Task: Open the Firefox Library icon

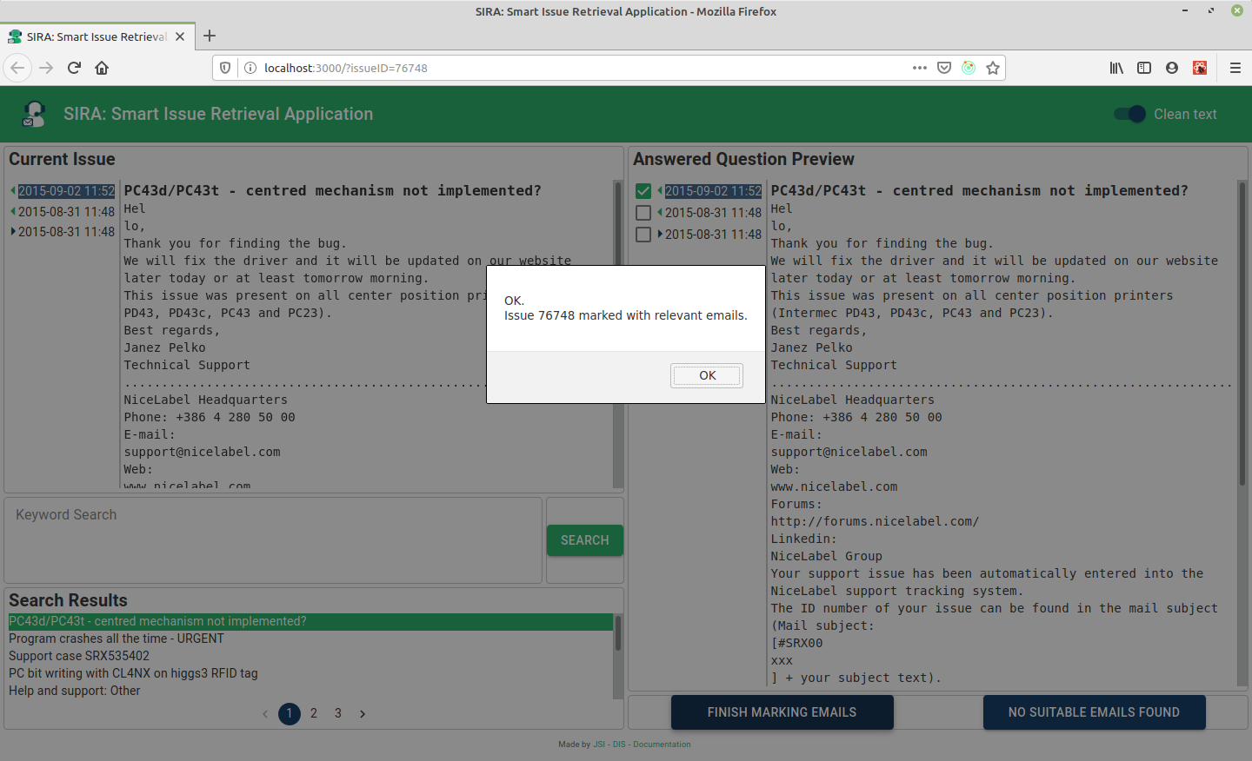Action: tap(1116, 68)
